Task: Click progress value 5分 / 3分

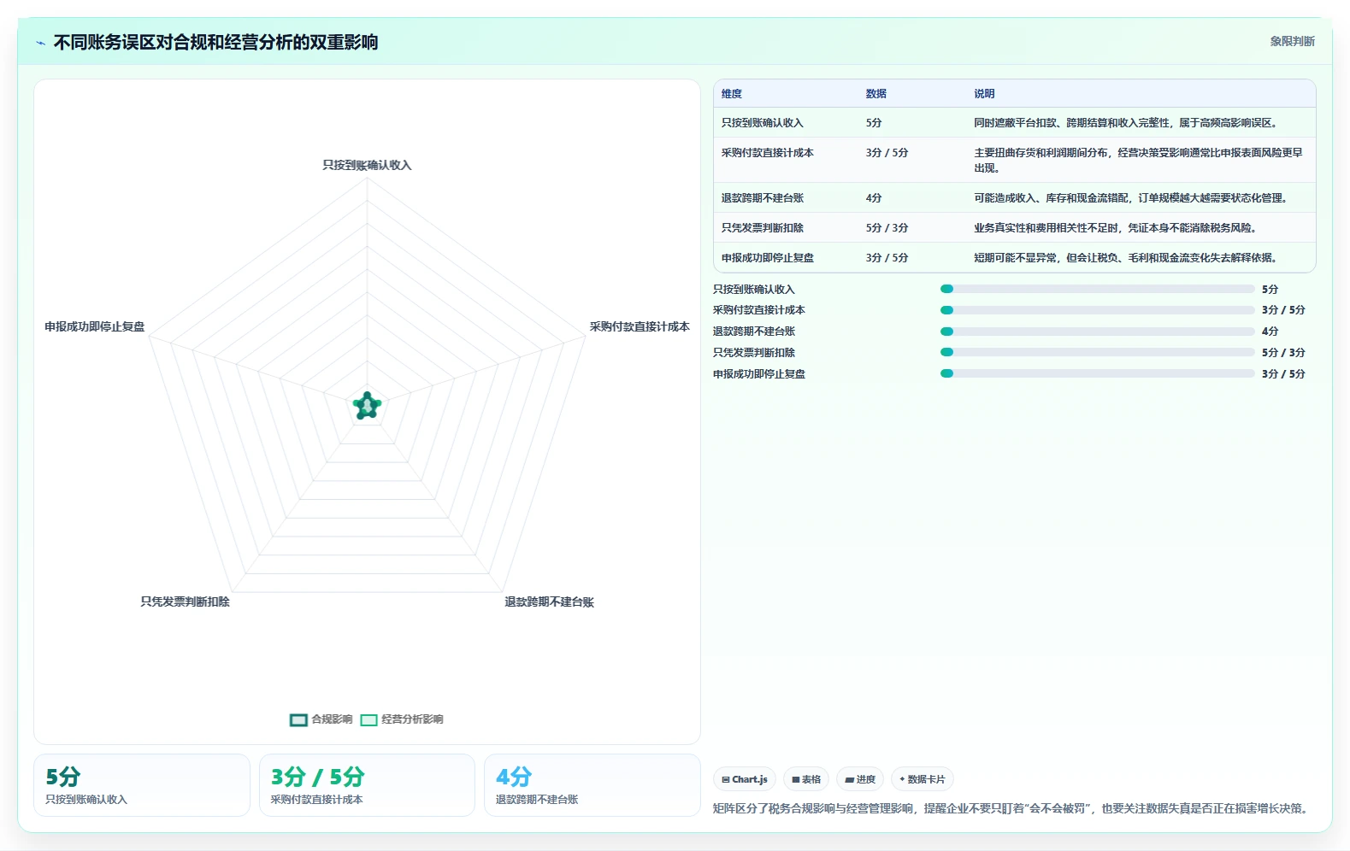Action: point(1283,352)
